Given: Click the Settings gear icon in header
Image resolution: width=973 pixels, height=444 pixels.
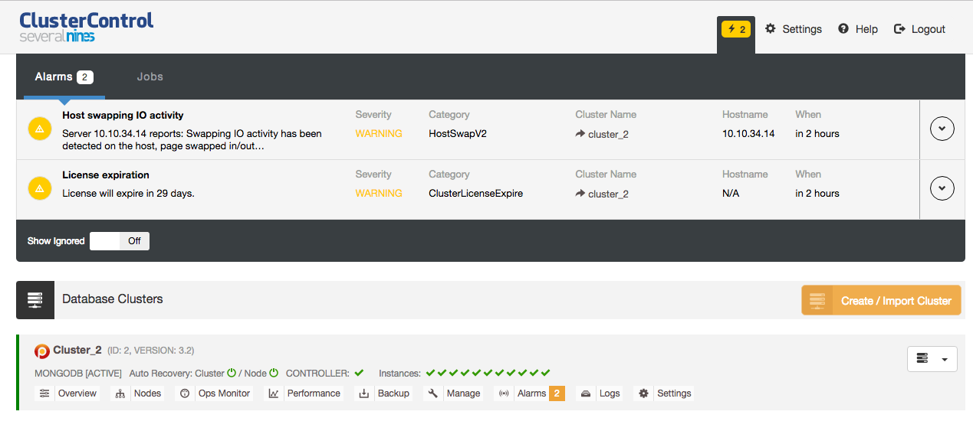Looking at the screenshot, I should [771, 28].
